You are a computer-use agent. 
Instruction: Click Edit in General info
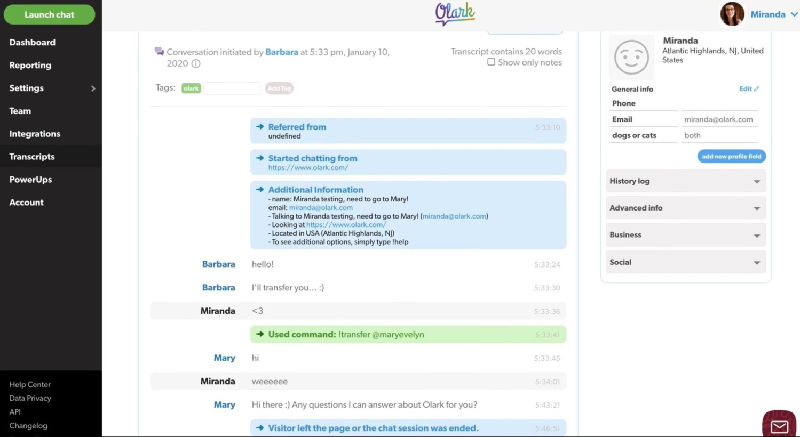(749, 89)
